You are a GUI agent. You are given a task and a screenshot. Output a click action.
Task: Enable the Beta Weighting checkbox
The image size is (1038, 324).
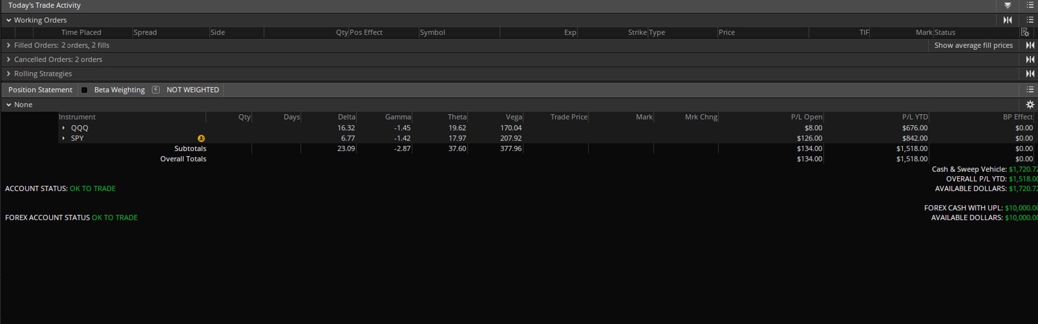[85, 90]
